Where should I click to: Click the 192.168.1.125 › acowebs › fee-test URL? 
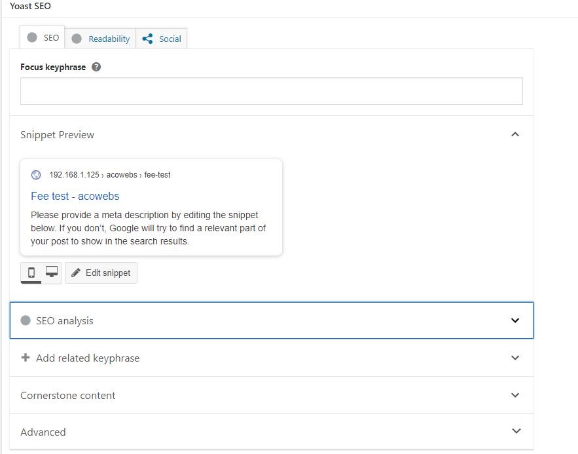[110, 175]
